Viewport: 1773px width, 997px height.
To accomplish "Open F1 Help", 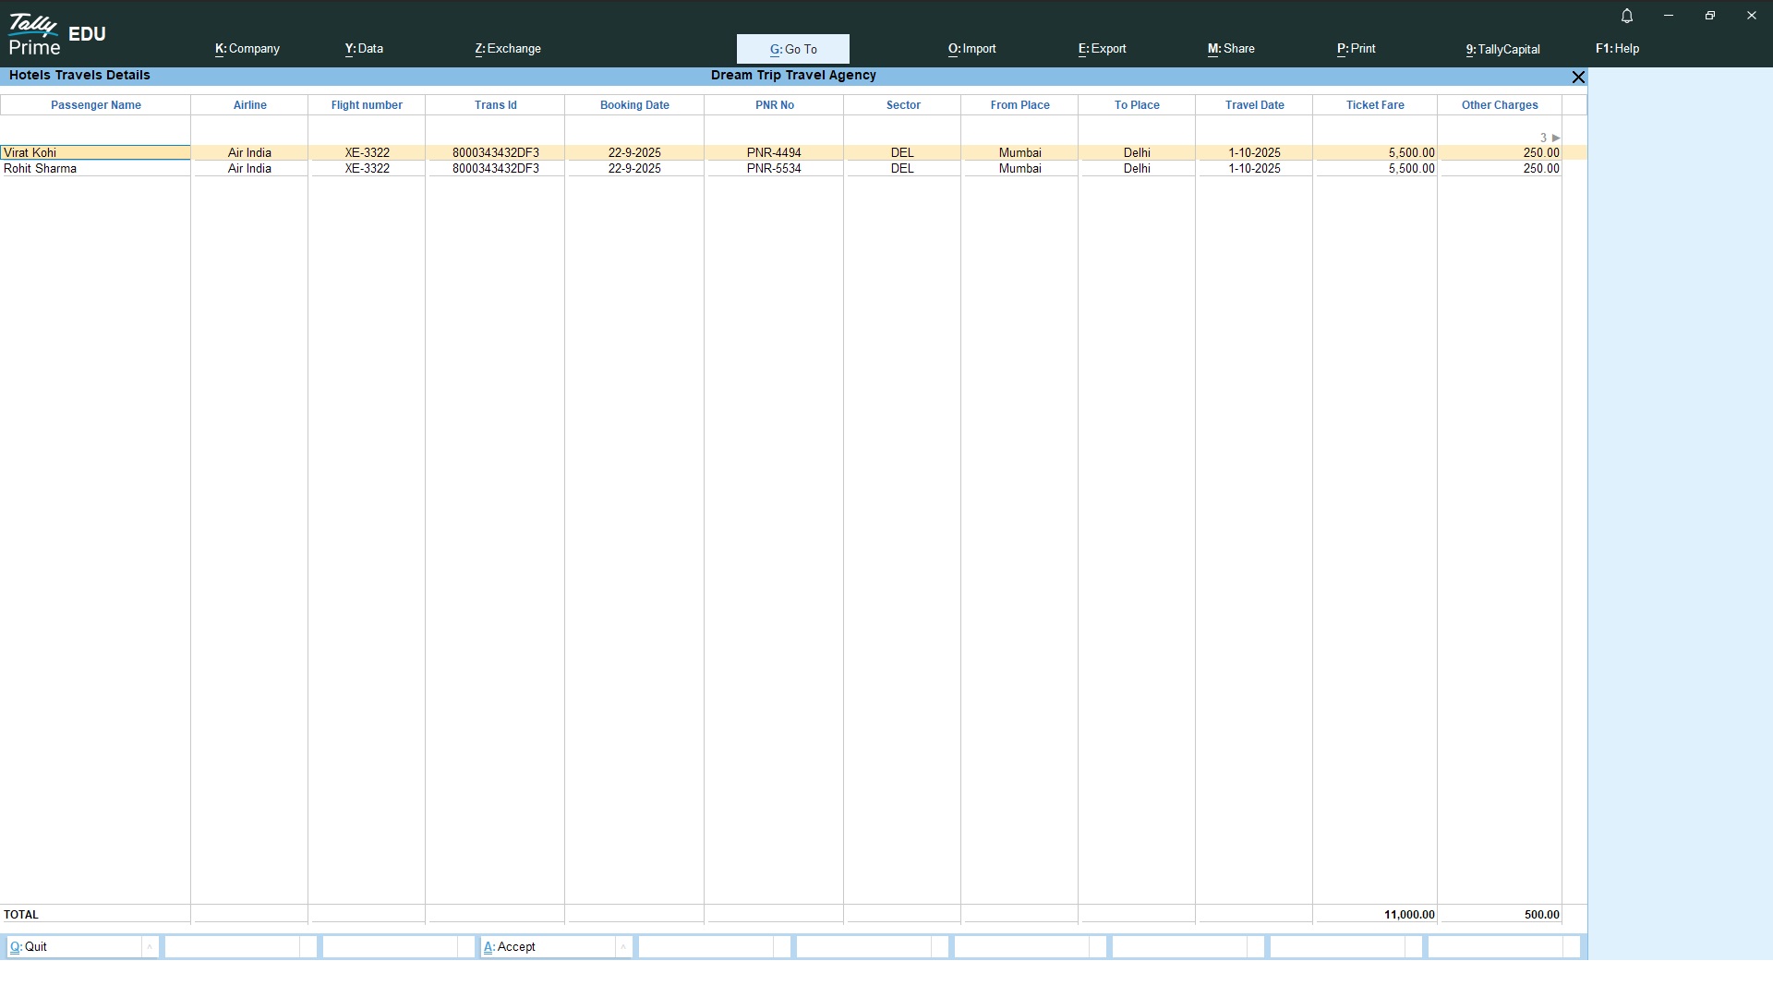I will 1617,49.
